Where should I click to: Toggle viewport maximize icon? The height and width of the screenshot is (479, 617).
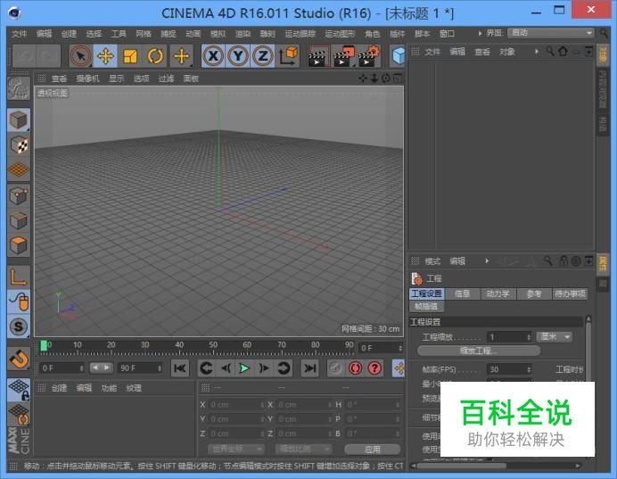tap(398, 78)
